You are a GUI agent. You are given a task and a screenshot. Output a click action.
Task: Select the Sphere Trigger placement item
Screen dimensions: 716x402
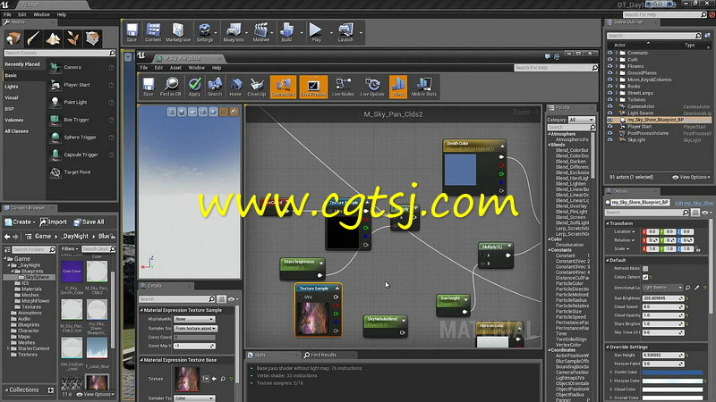coord(81,138)
